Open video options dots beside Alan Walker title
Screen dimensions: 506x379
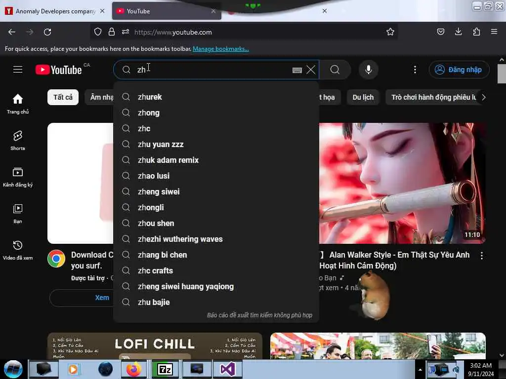click(482, 256)
